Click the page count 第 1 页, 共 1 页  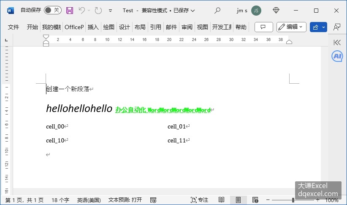(x=24, y=200)
